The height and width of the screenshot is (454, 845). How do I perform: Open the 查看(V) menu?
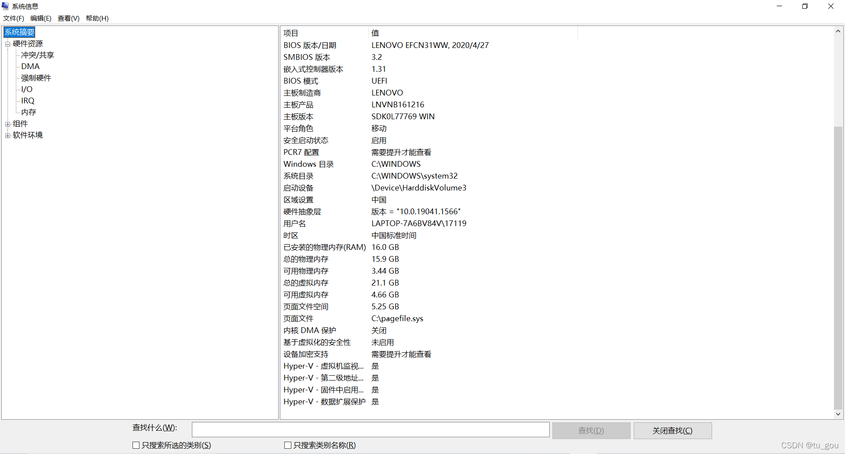click(69, 18)
